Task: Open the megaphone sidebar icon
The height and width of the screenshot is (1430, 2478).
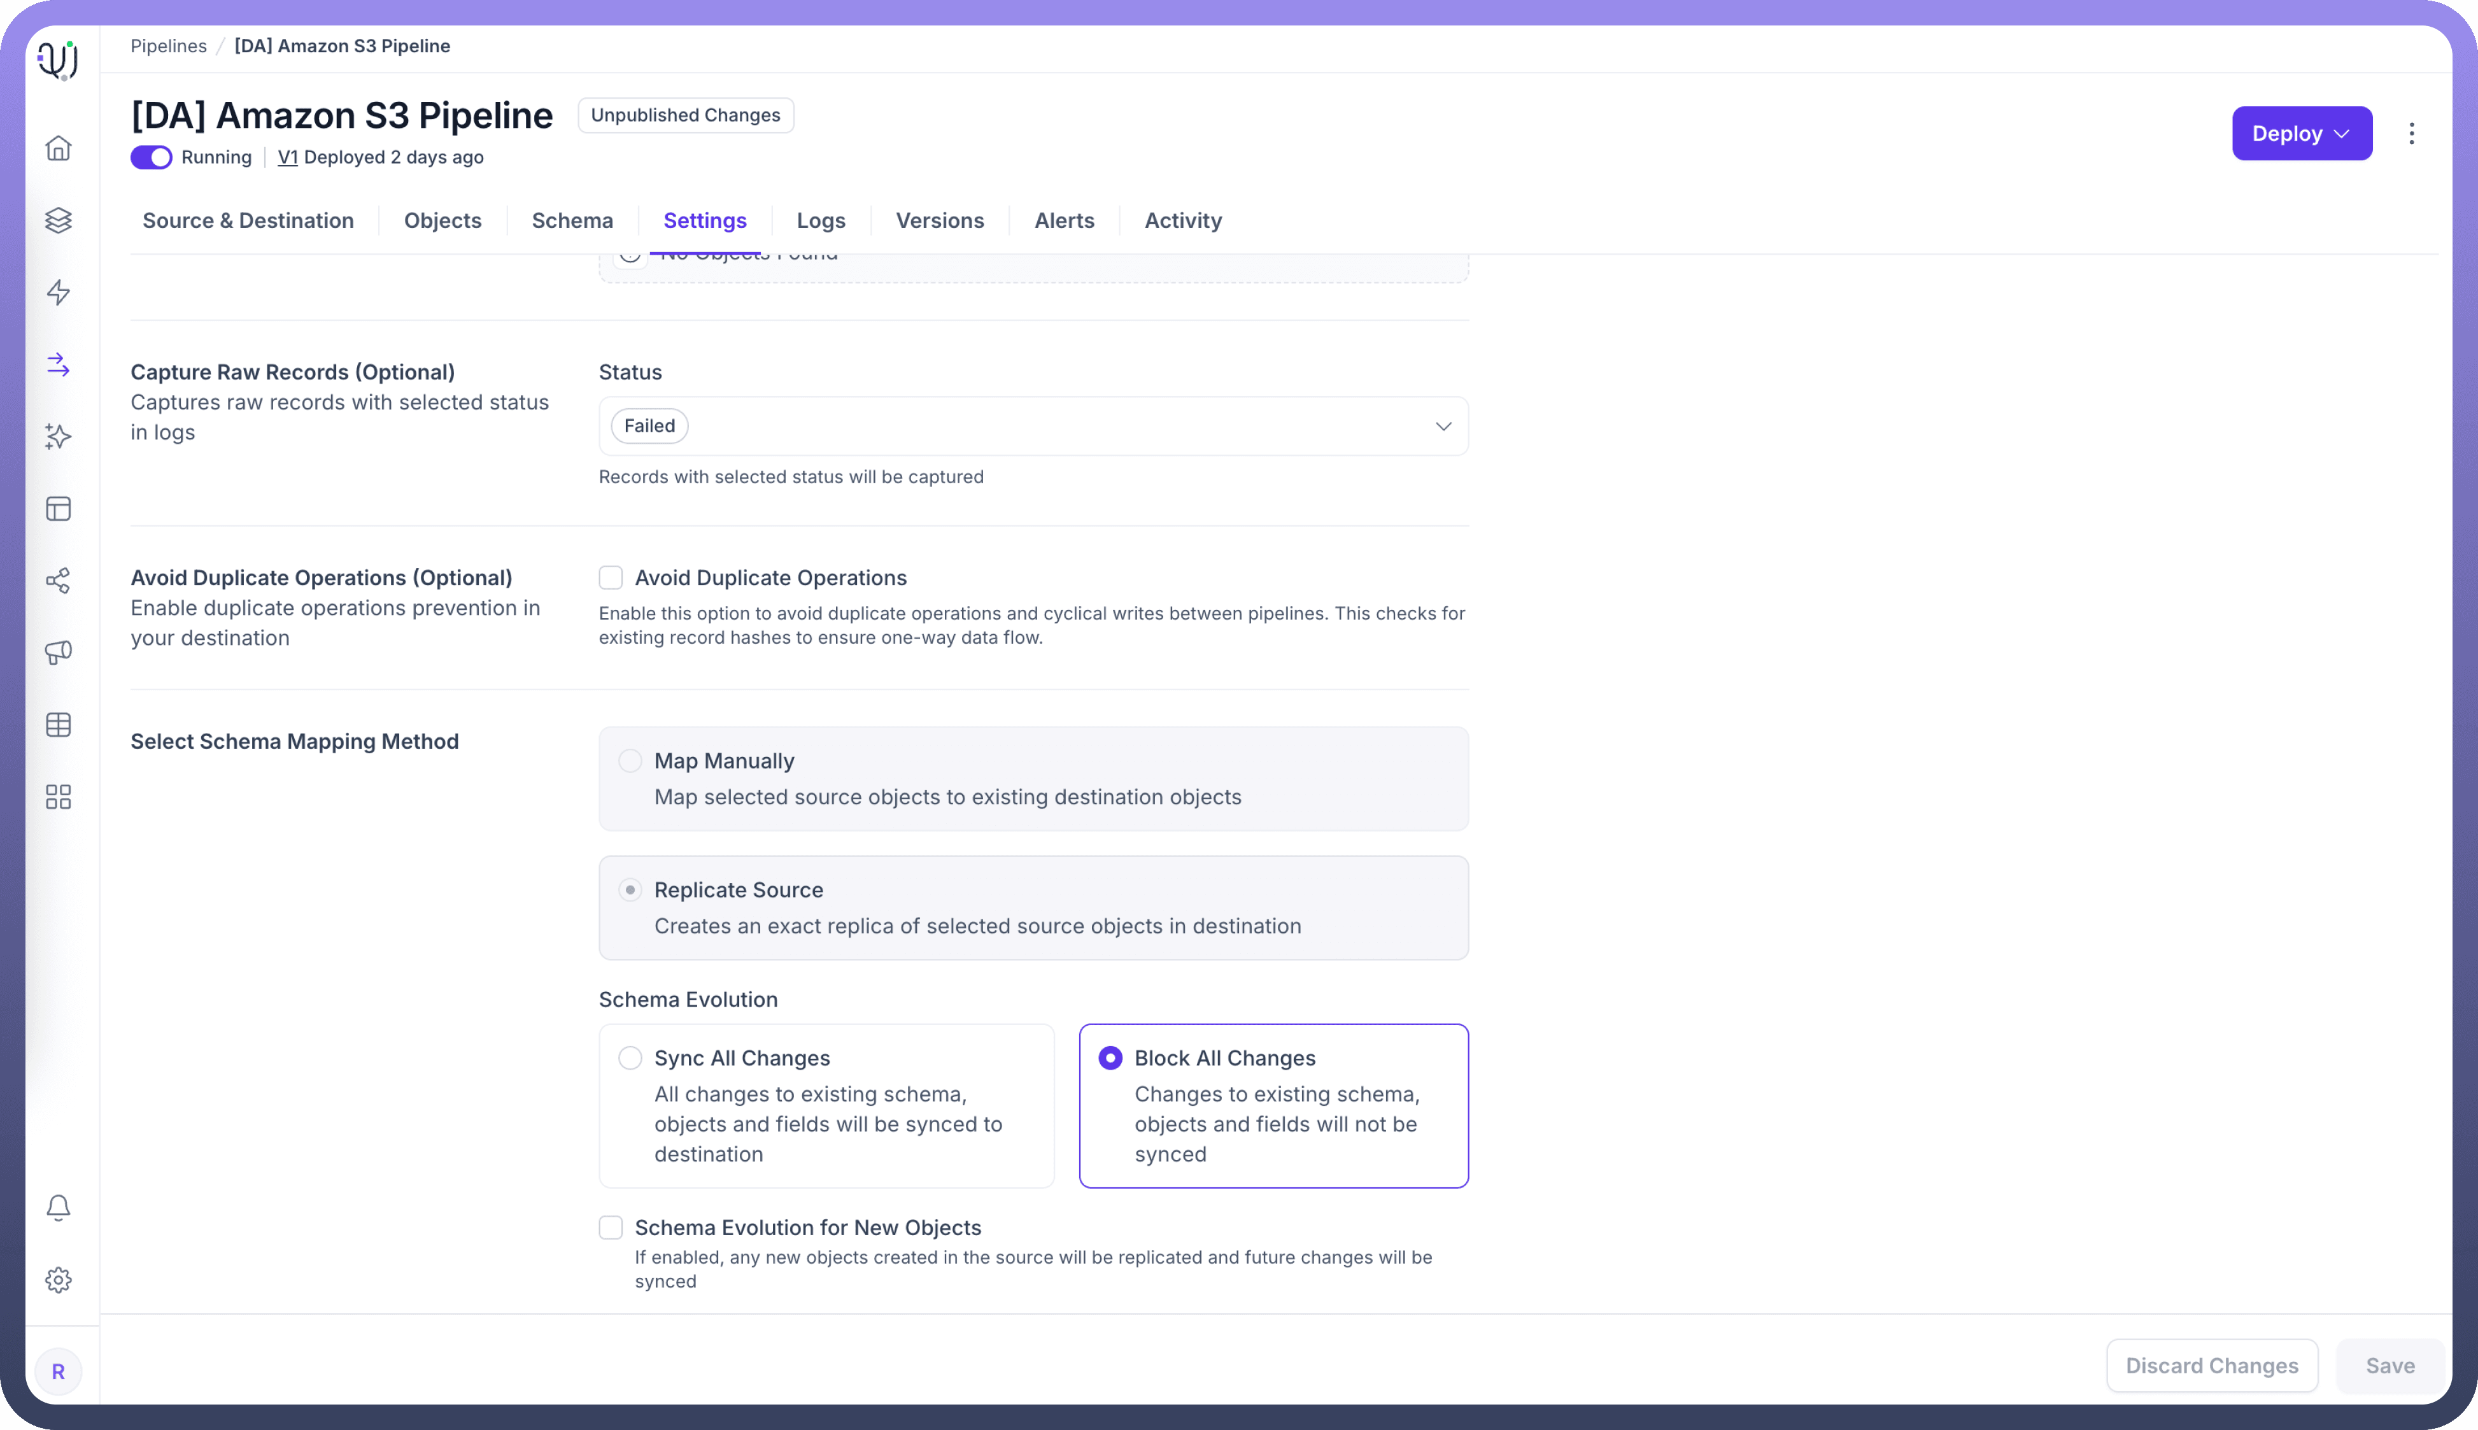Action: tap(58, 652)
